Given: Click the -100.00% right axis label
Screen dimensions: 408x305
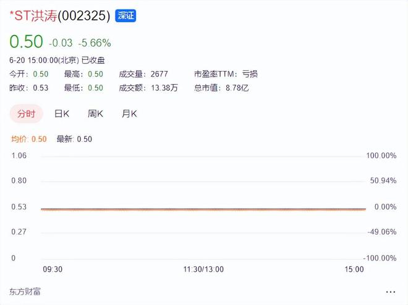Looking at the screenshot, I should click(380, 258).
